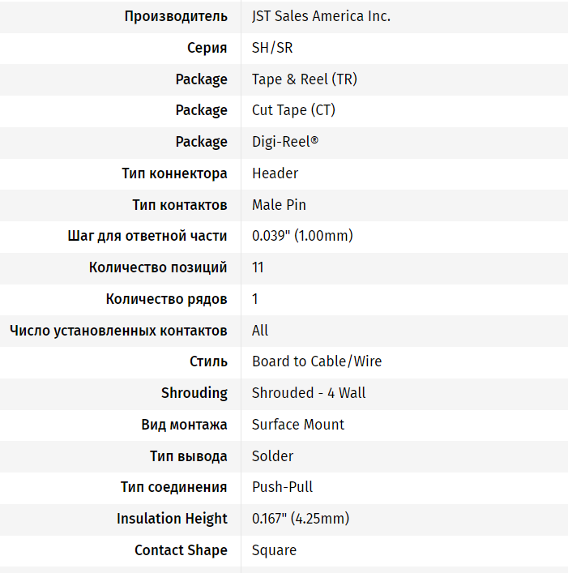Click the Push-Pull fastening type value

pos(282,487)
